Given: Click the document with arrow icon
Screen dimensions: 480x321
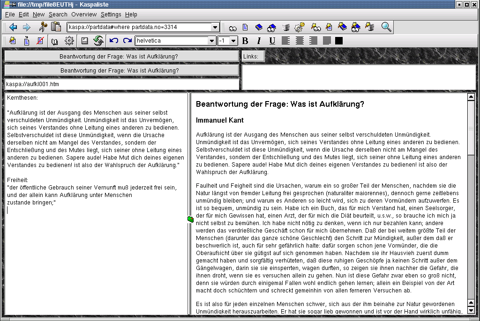Looking at the screenshot, I should [27, 41].
